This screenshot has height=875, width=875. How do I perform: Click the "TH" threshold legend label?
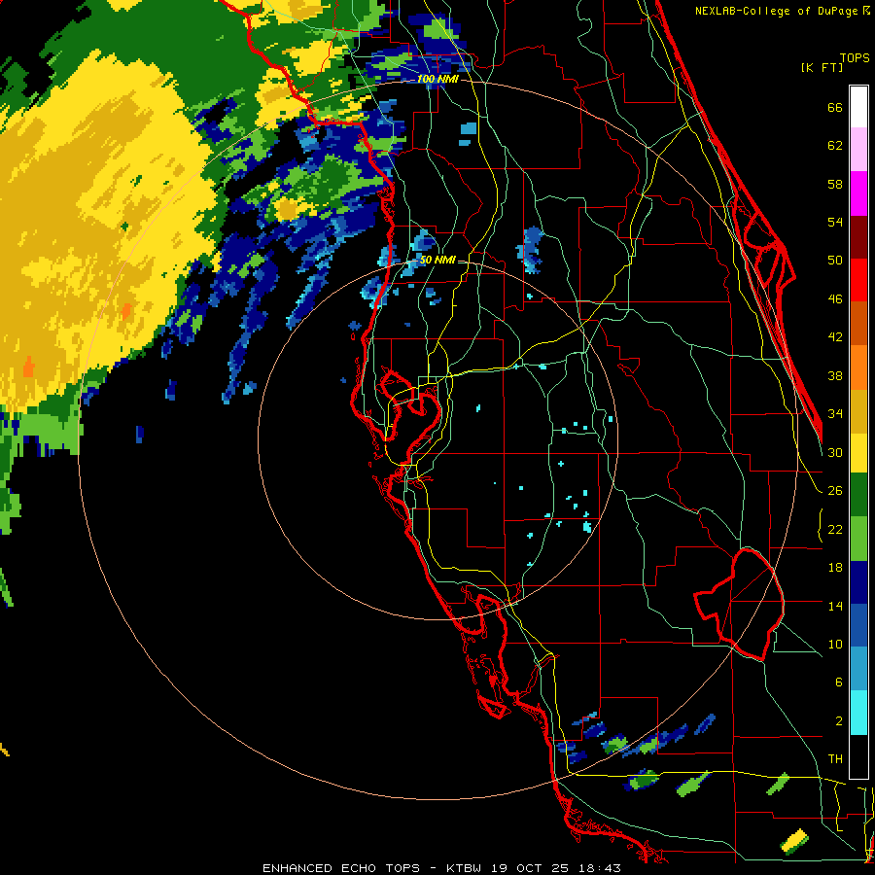(x=835, y=759)
